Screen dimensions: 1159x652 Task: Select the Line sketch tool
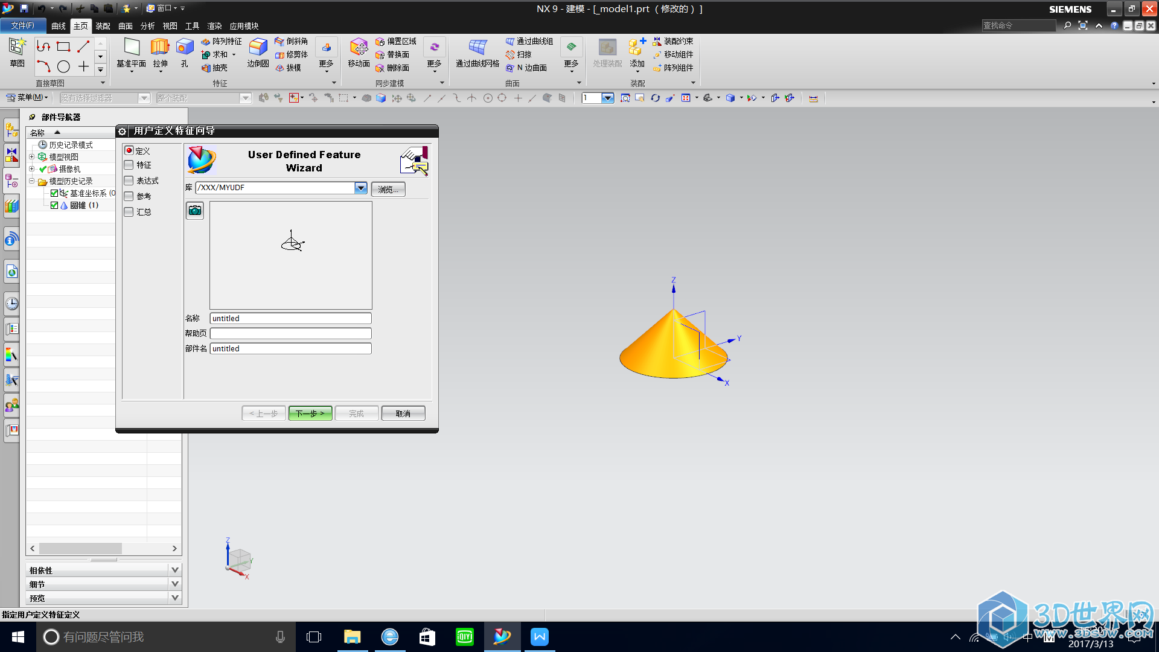click(x=83, y=46)
